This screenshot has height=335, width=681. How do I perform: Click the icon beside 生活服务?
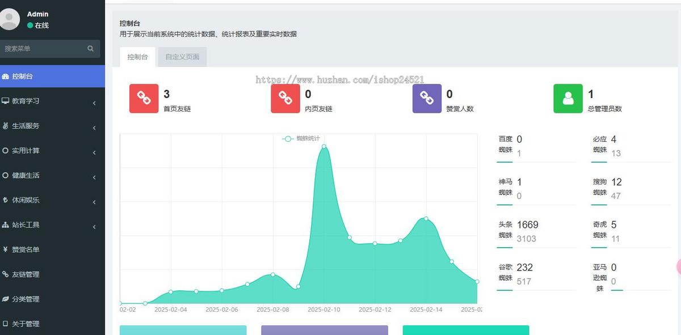pos(5,126)
